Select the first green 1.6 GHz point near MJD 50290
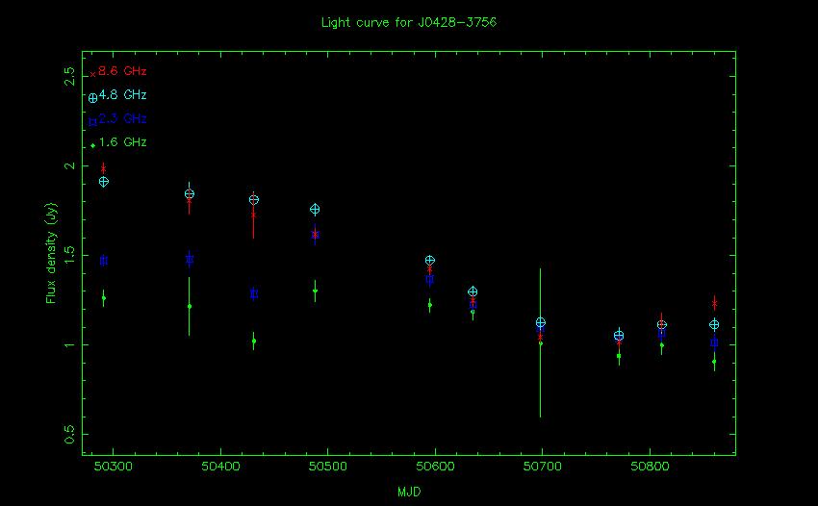818x506 pixels. coord(104,298)
